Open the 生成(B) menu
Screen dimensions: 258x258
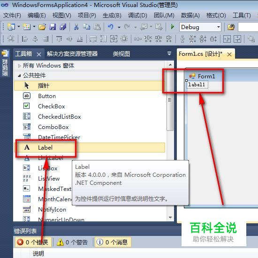pos(112,15)
